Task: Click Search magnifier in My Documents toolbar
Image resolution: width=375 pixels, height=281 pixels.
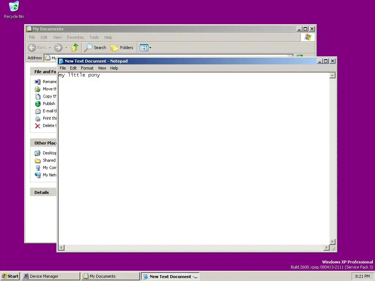Action: [x=88, y=48]
